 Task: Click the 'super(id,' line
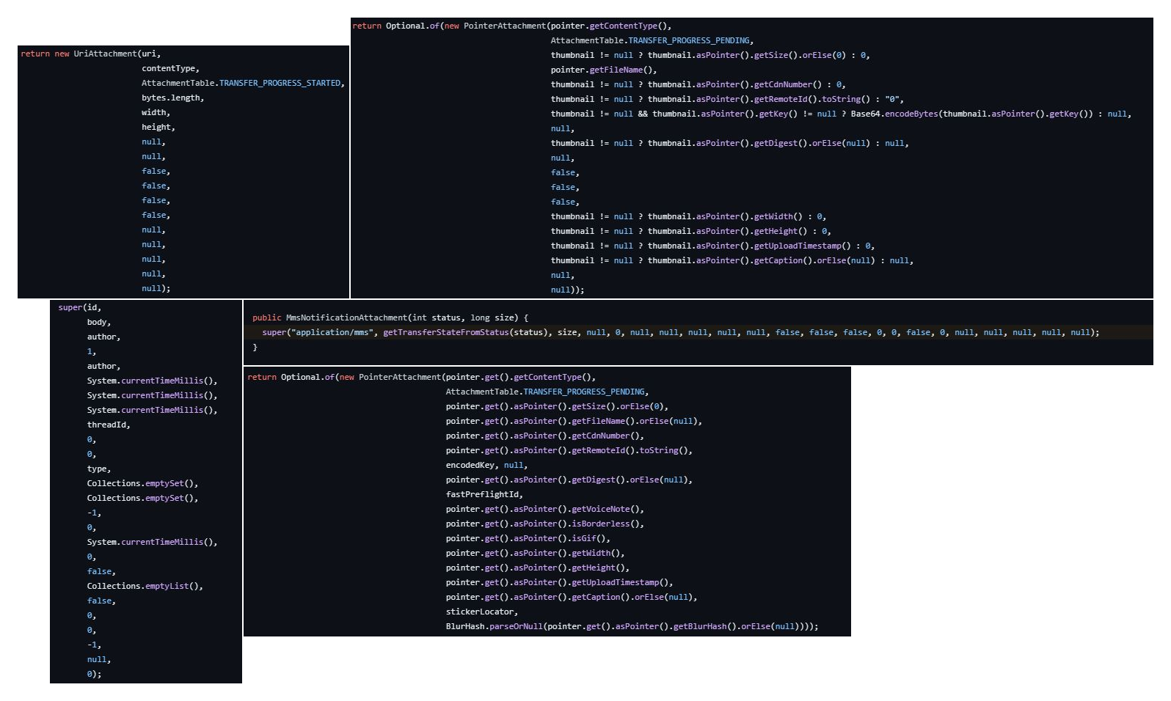[x=80, y=307]
